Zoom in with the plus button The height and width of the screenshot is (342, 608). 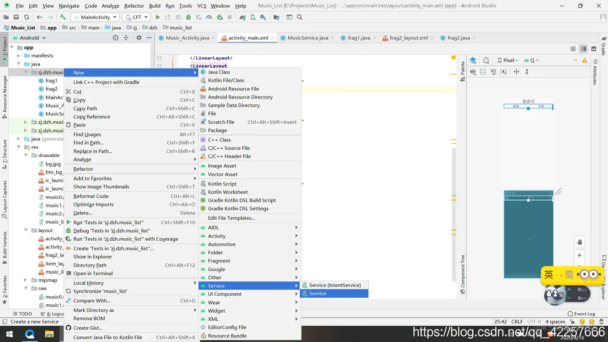click(x=579, y=255)
